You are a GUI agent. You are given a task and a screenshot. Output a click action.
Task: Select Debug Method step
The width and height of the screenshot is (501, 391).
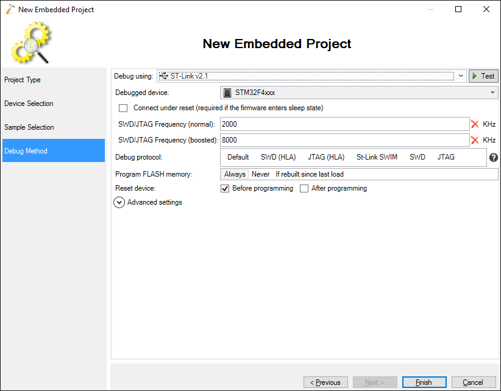[x=54, y=150]
